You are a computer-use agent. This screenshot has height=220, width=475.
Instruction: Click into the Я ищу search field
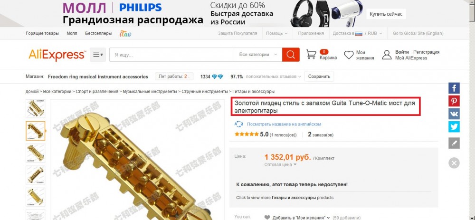pyautogui.click(x=171, y=55)
